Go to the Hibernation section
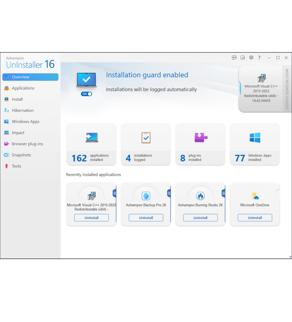The width and height of the screenshot is (292, 322). pos(22,110)
